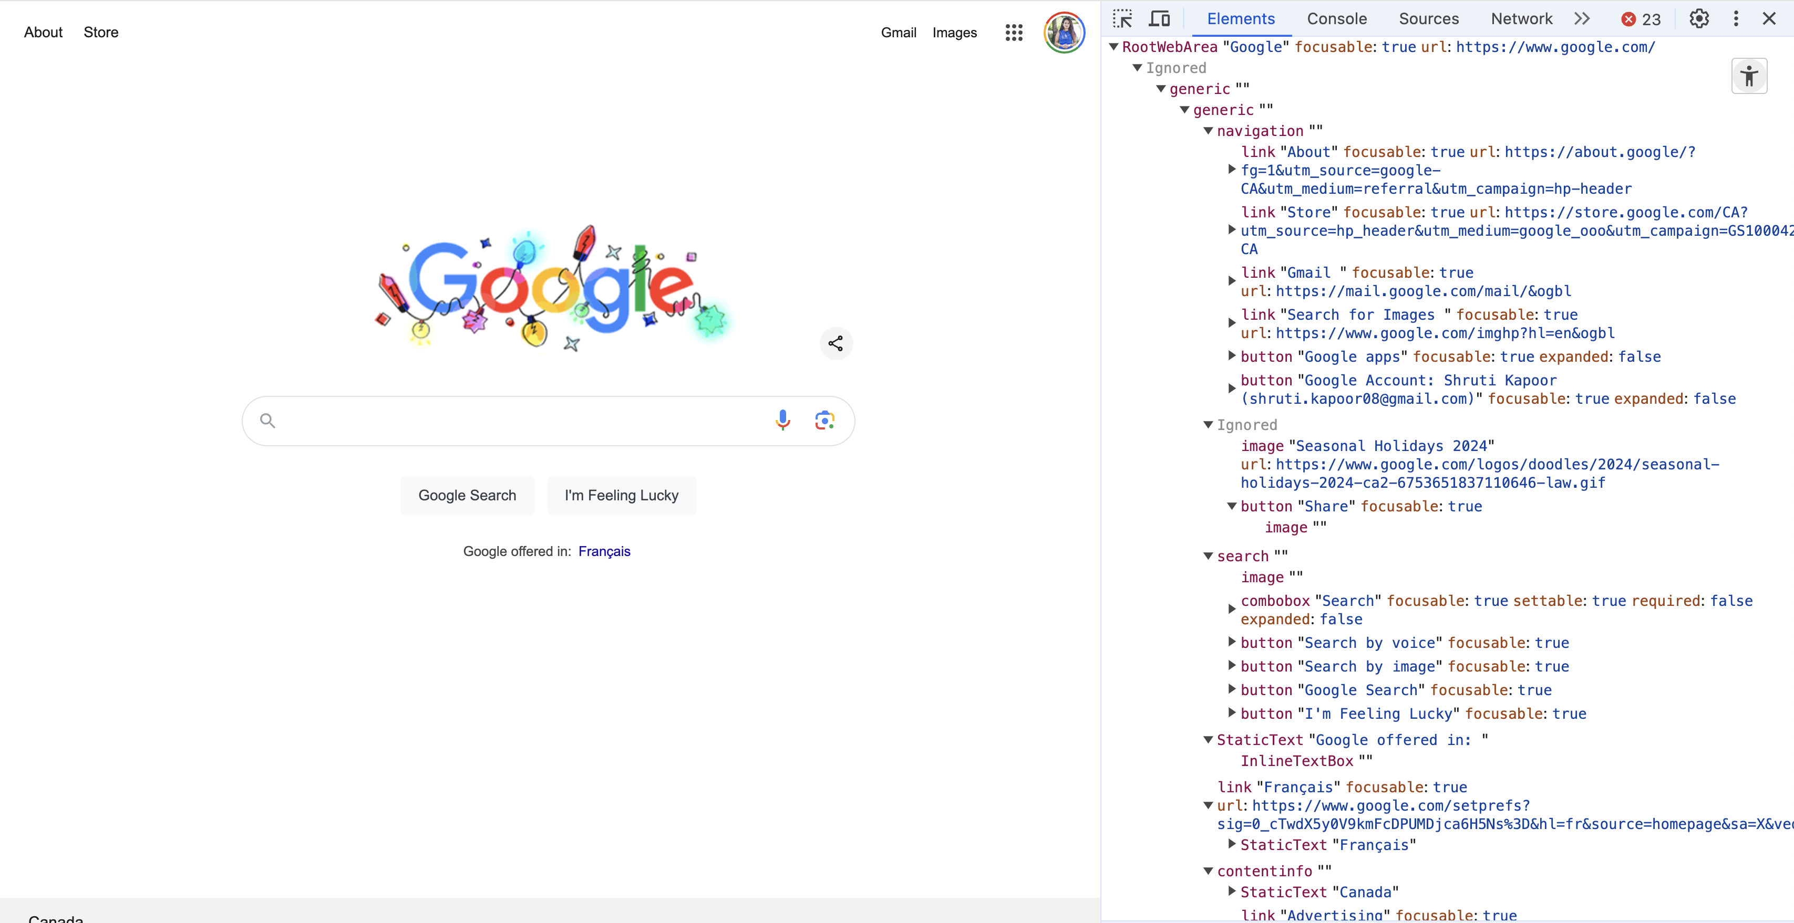Switch to the Elements tab
Screen dimensions: 1794x923
(x=1241, y=19)
